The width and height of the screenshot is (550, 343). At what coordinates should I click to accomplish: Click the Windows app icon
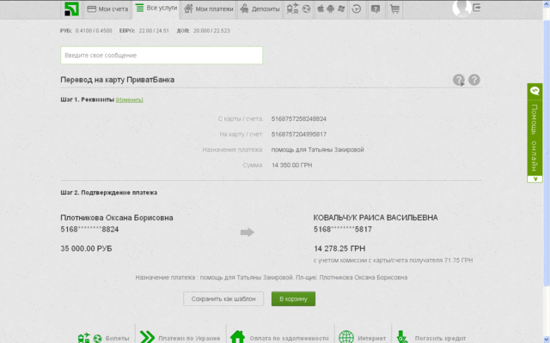coord(341,9)
